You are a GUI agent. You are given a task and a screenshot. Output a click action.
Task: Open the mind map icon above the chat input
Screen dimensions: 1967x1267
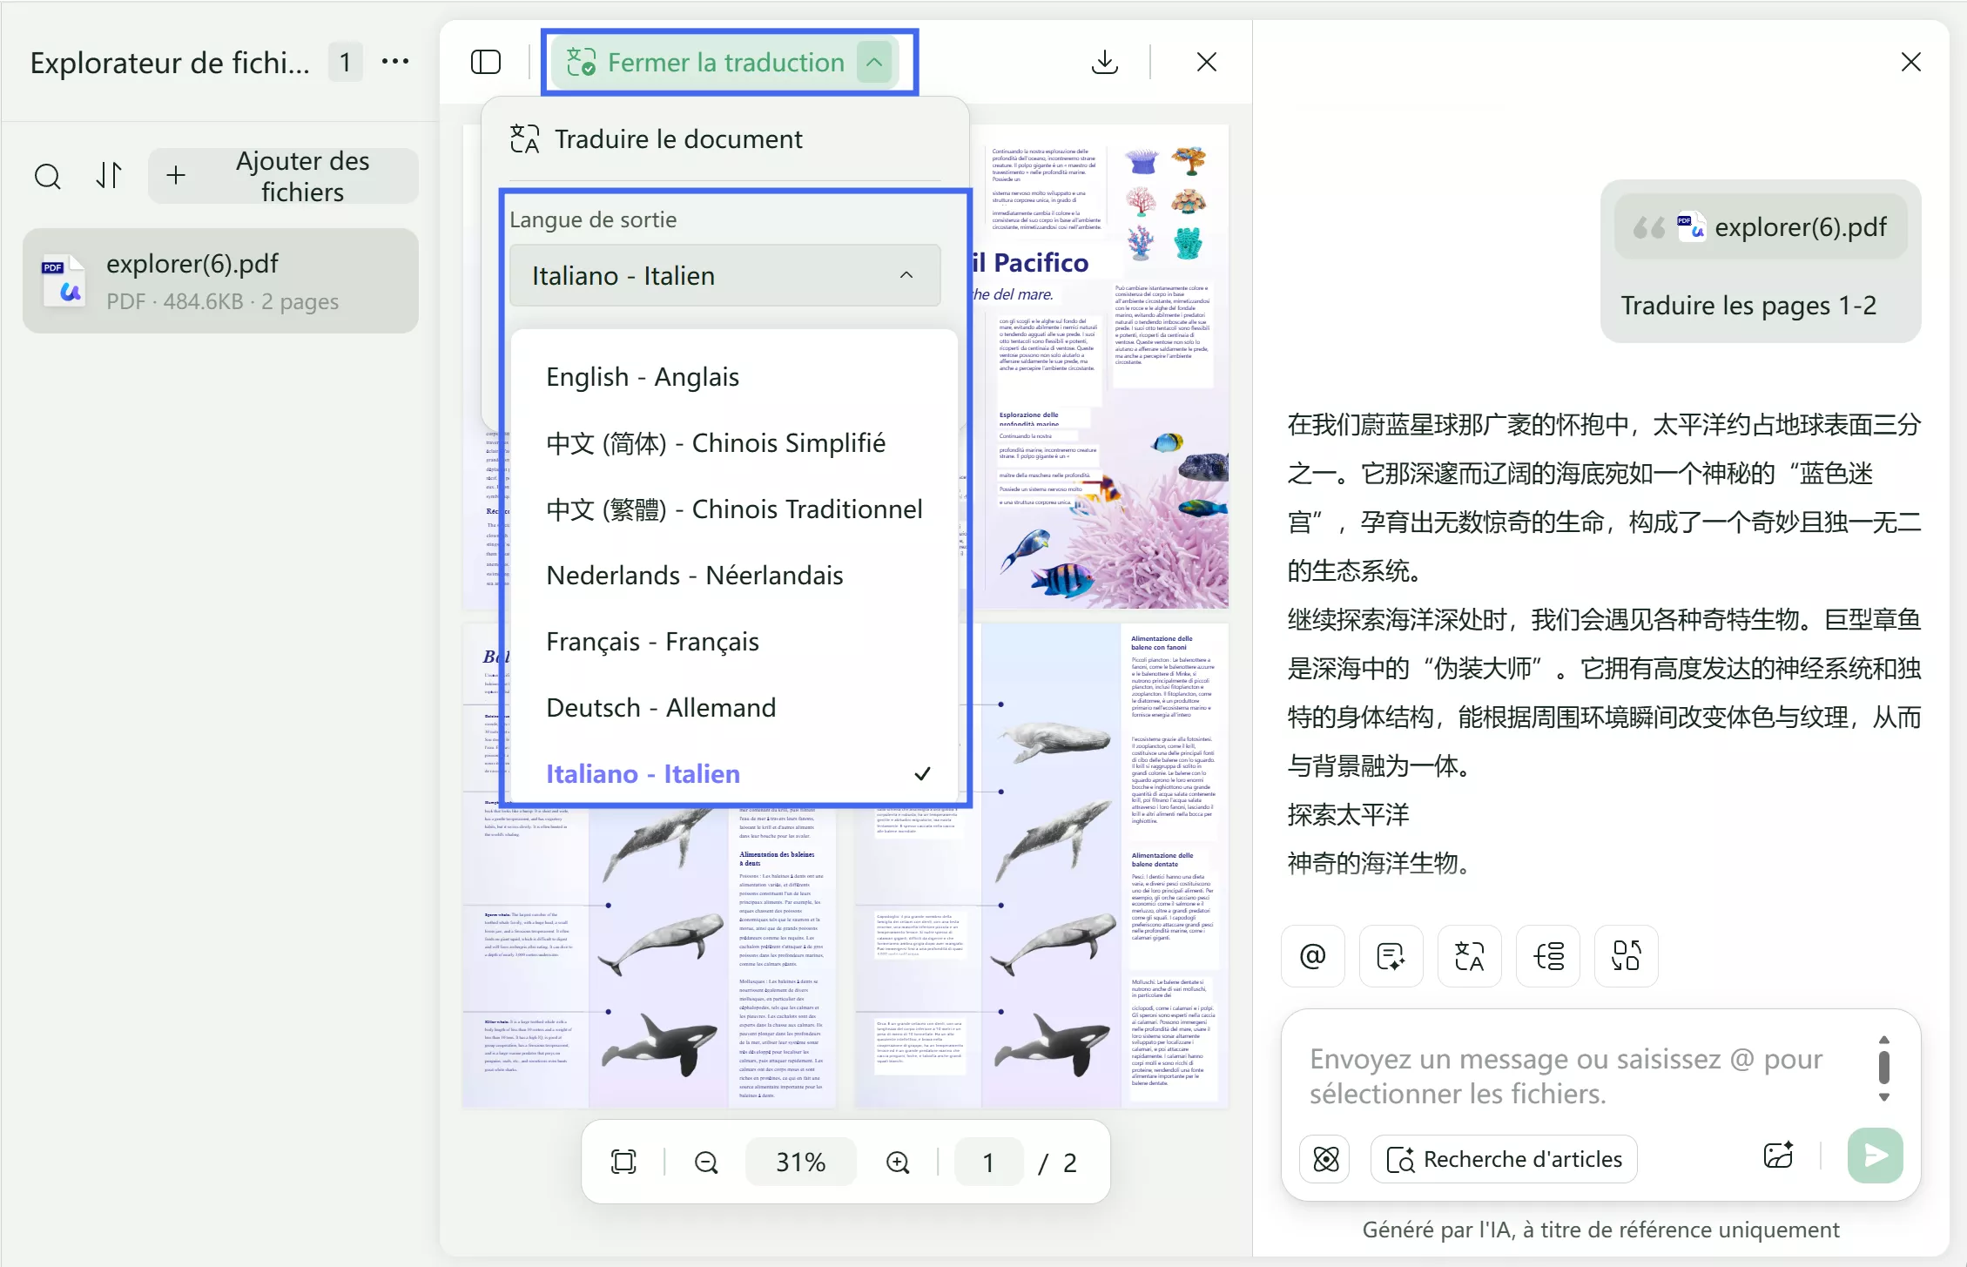tap(1547, 955)
